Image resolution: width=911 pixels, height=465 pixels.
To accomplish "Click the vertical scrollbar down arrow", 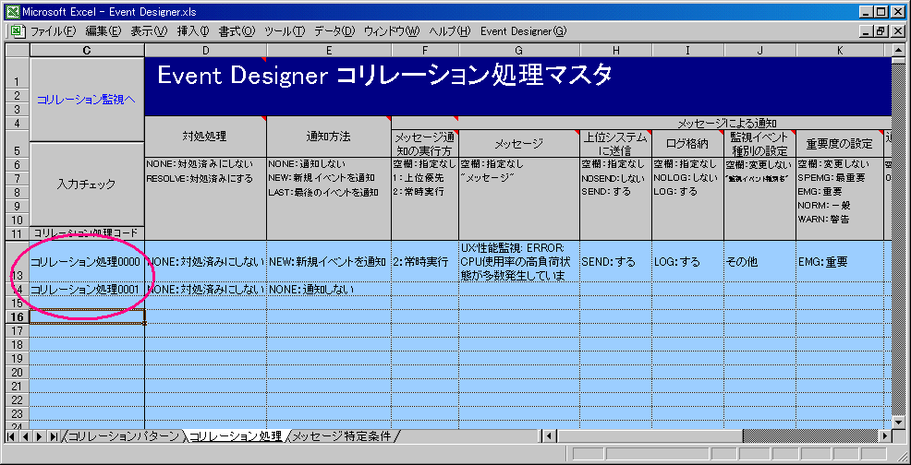I will point(899,423).
